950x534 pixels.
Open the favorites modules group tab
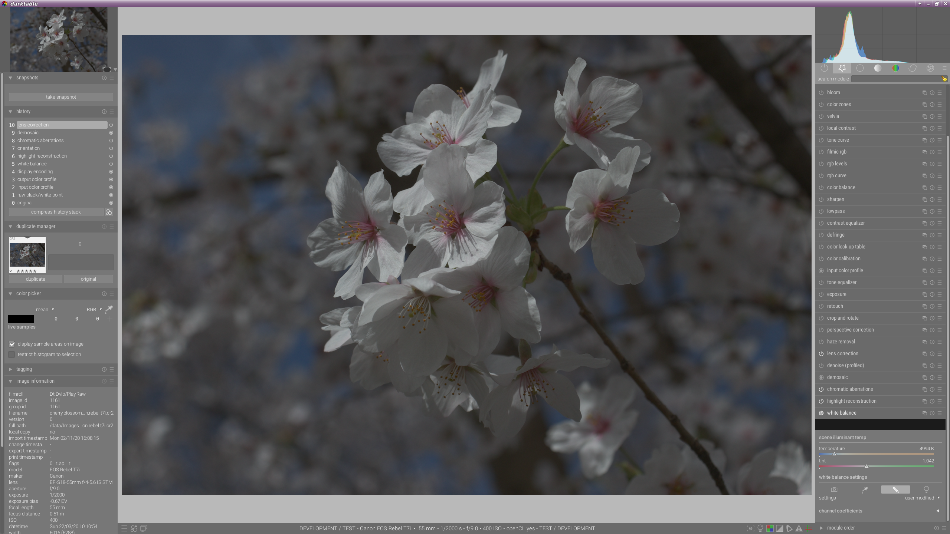coord(842,68)
